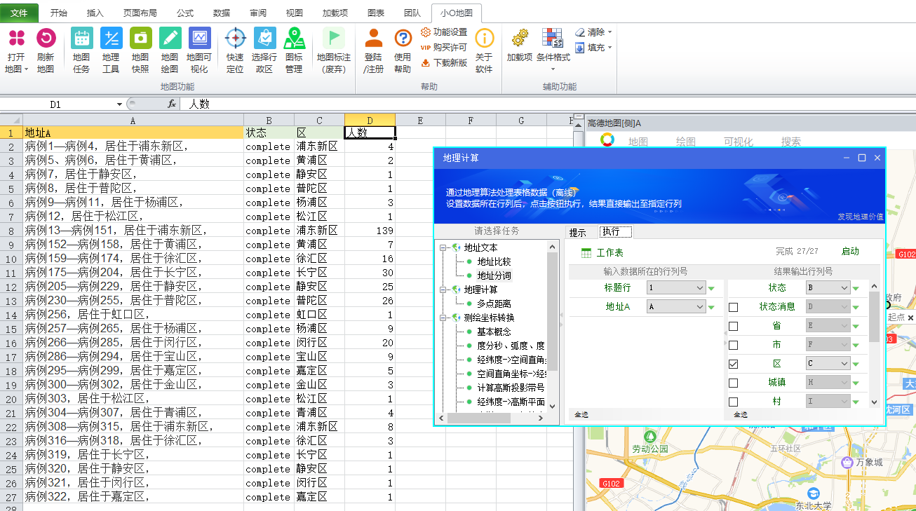
Task: Click the formula bar input showing 人数
Action: tap(547, 104)
